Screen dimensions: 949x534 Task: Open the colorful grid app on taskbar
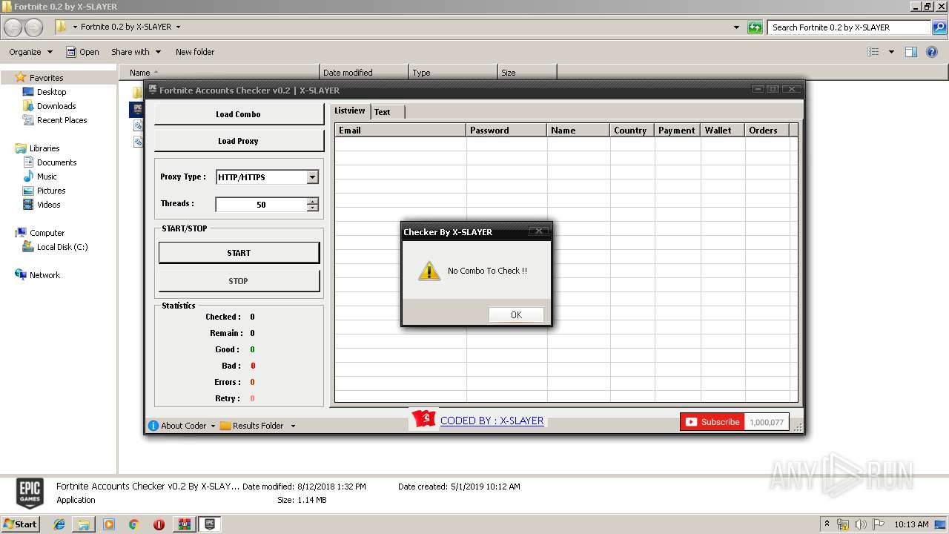point(184,524)
